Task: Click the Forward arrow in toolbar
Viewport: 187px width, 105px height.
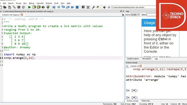Action: 109,7
